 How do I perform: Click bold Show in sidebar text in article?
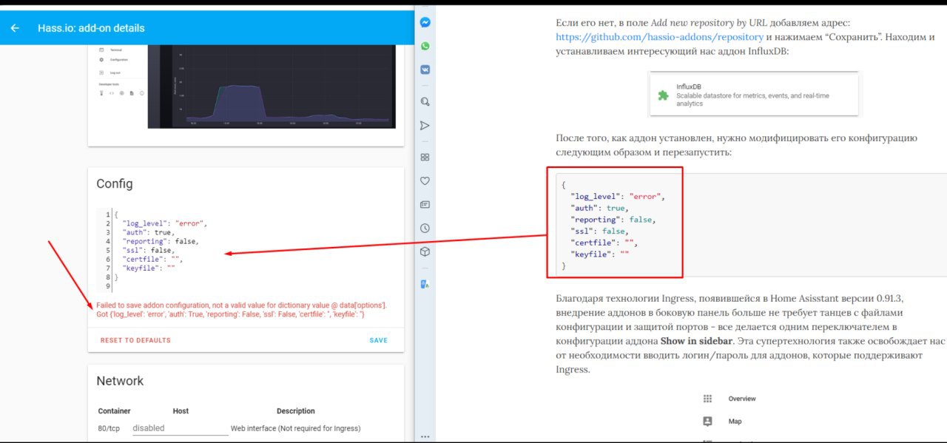click(x=695, y=341)
